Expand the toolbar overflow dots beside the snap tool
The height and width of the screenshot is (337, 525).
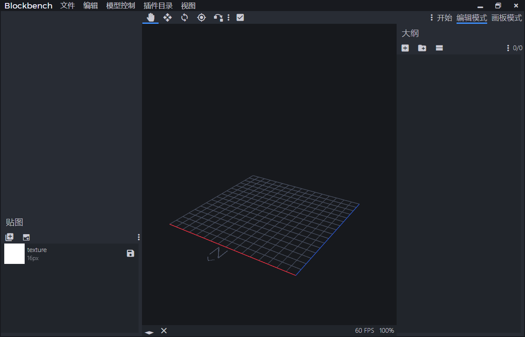click(x=228, y=17)
